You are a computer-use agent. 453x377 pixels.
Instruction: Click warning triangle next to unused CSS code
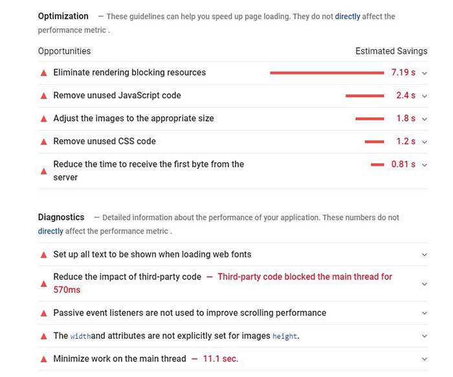[x=44, y=142]
